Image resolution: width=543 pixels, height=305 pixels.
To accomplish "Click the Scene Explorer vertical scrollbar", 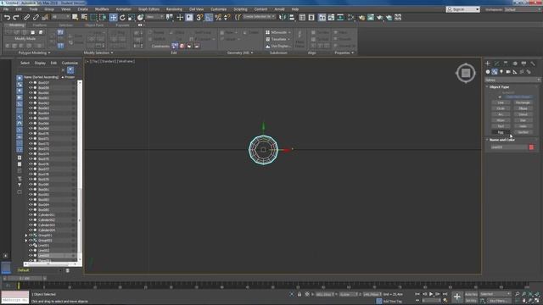I will (x=80, y=171).
